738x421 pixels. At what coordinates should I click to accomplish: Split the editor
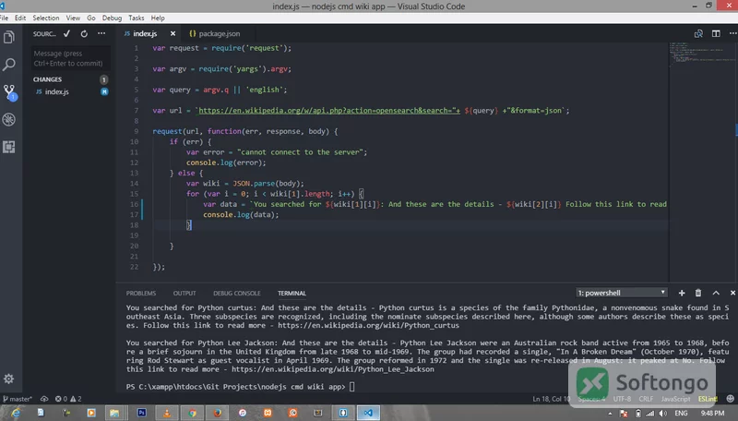click(x=716, y=33)
